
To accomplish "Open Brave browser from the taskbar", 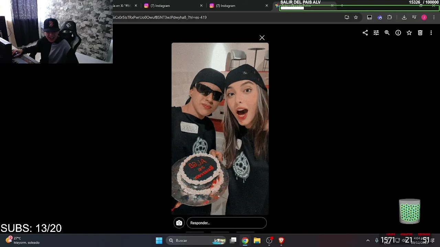I will point(281,240).
